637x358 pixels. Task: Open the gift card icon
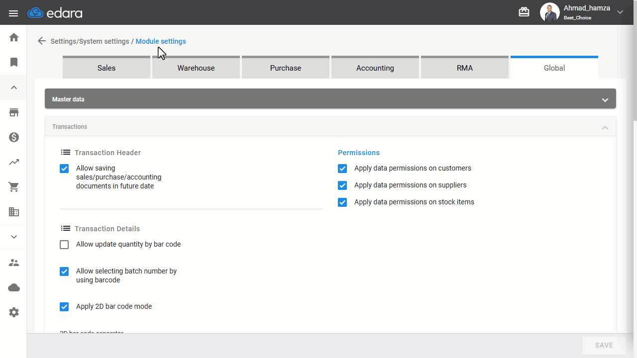(524, 12)
